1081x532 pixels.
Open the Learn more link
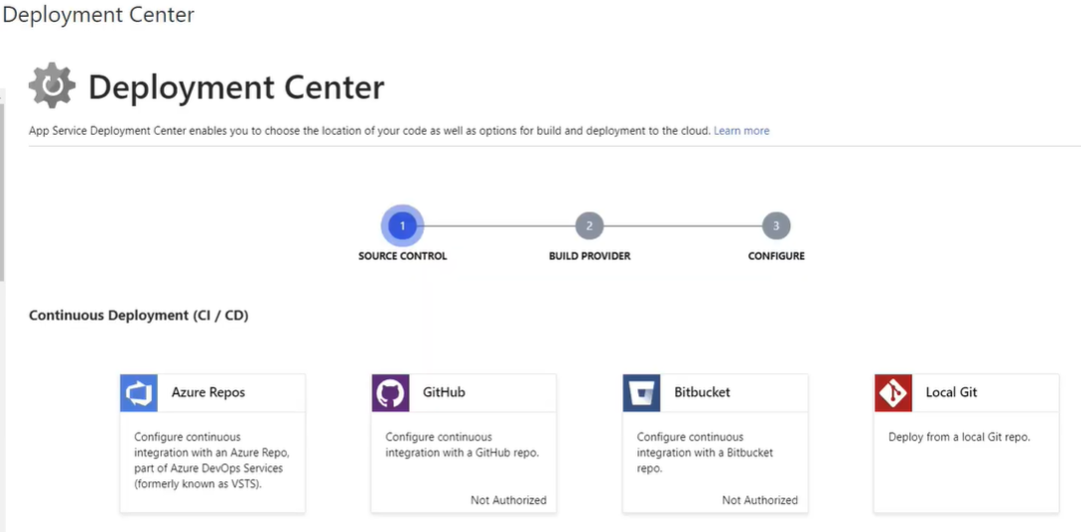[742, 130]
